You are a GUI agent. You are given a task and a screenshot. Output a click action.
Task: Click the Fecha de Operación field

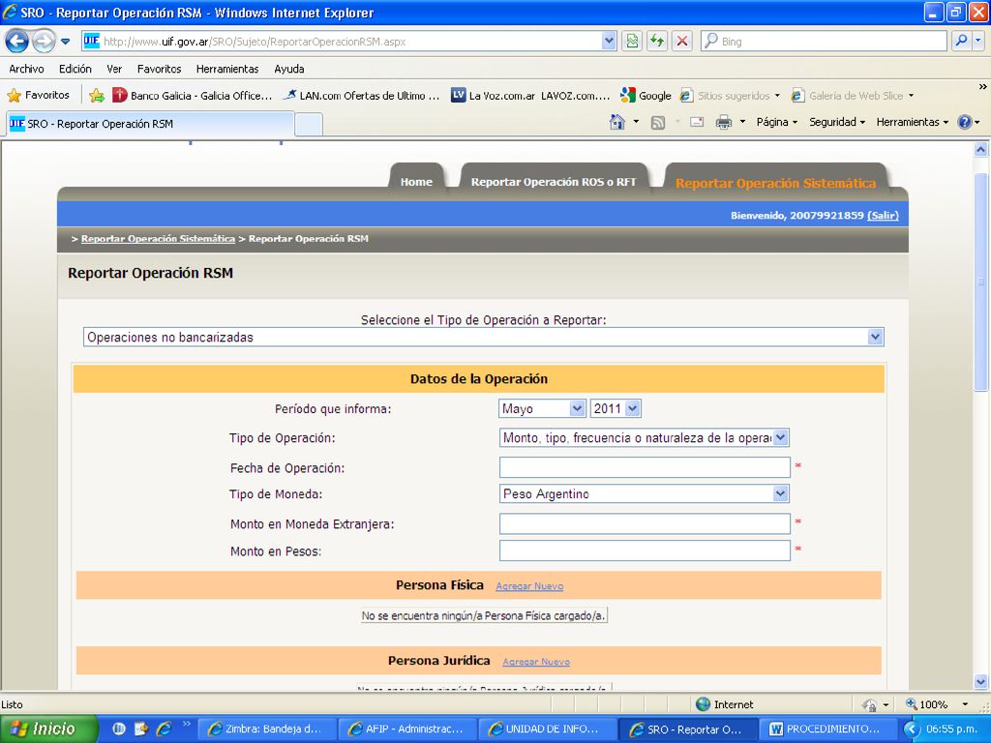pyautogui.click(x=645, y=467)
